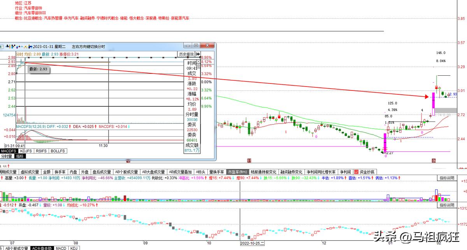Select the KDJ tab at bottom
This screenshot has width=467, height=250.
coord(74,248)
